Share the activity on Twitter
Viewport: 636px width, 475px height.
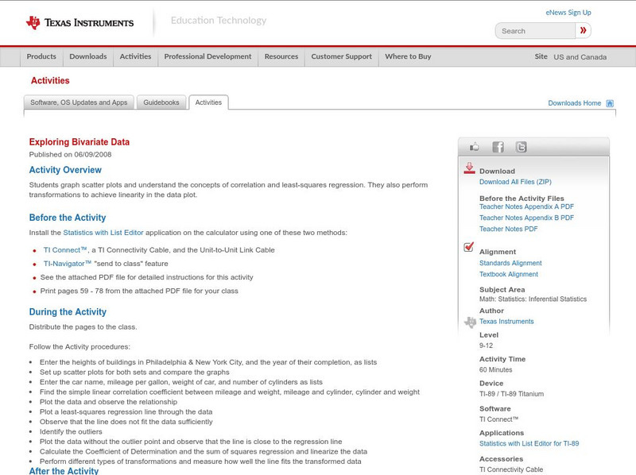pyautogui.click(x=521, y=147)
